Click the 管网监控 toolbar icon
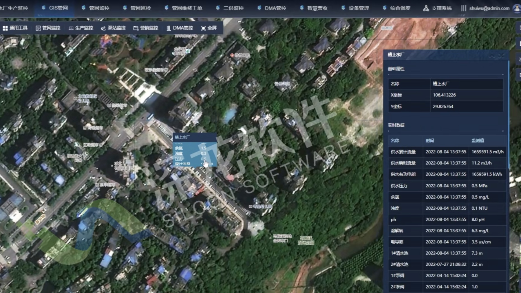 tap(38, 28)
